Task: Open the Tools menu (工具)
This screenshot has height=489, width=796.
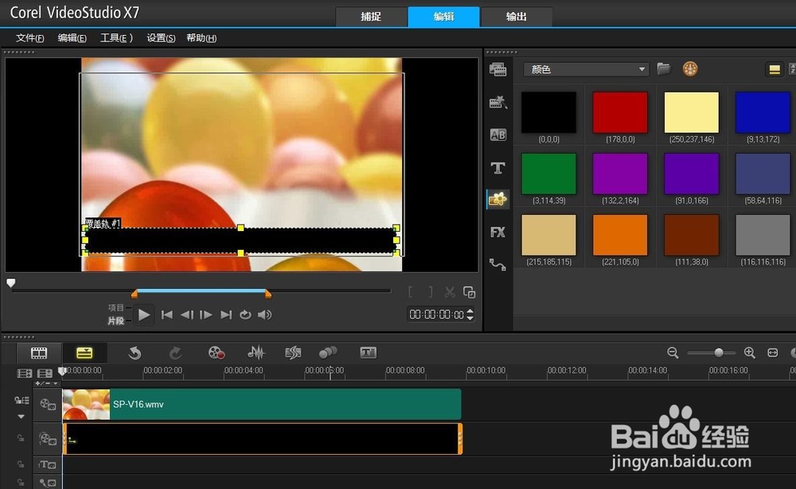Action: pyautogui.click(x=116, y=38)
